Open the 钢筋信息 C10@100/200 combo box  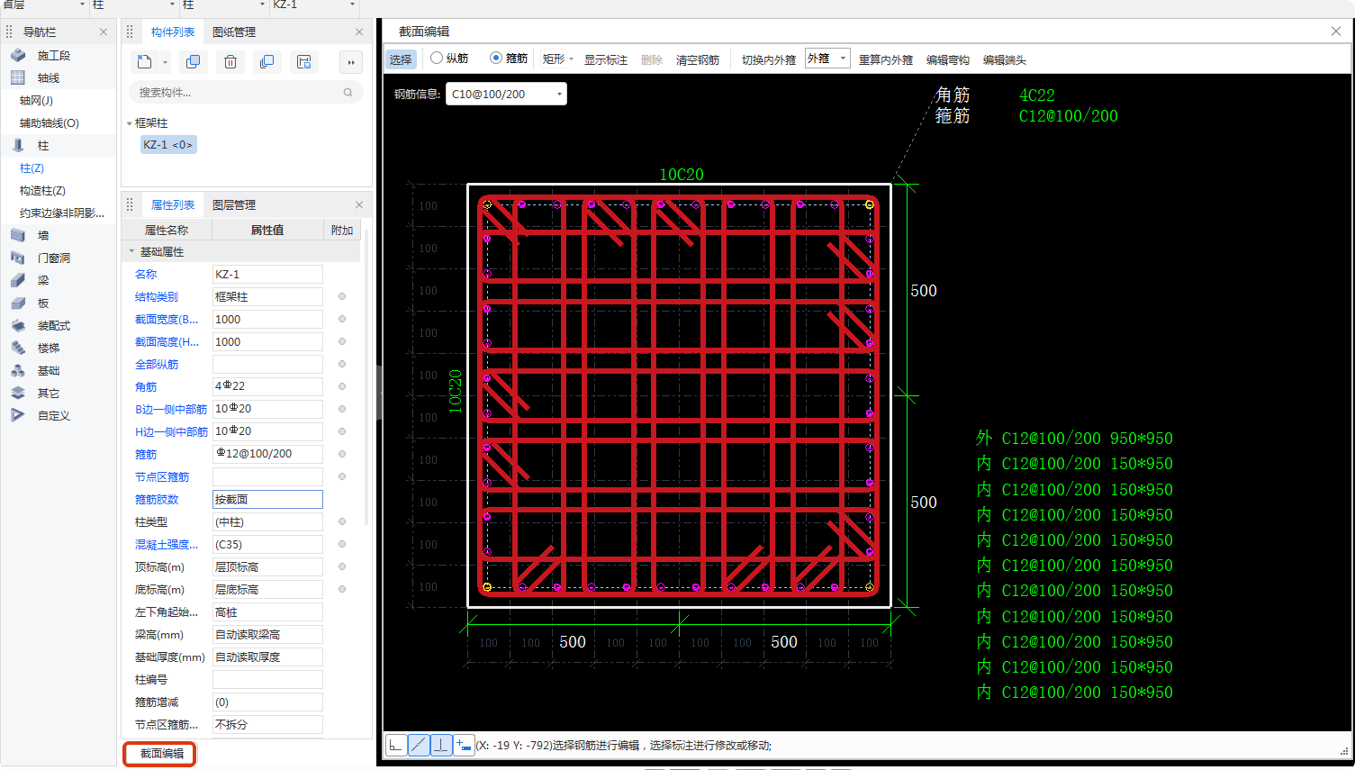[x=506, y=94]
